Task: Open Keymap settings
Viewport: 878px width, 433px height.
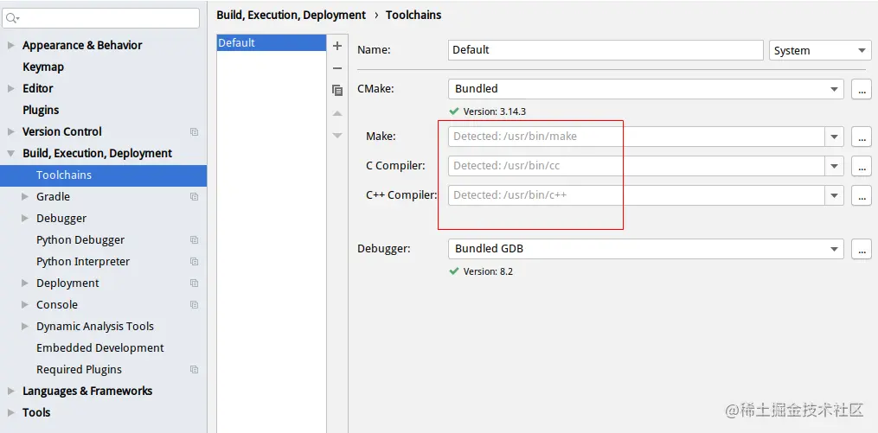Action: click(43, 67)
